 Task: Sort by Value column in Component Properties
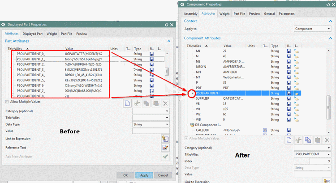point(234,46)
